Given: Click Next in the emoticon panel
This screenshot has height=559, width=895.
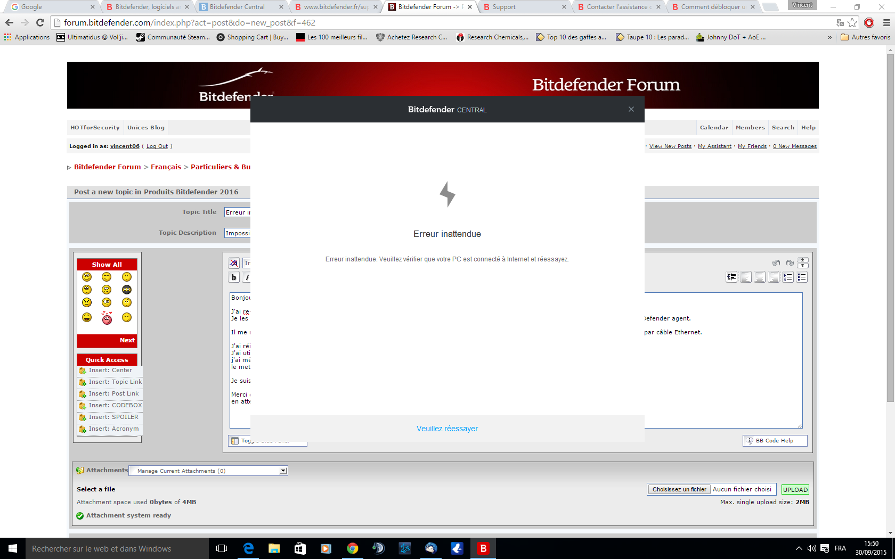Looking at the screenshot, I should click(127, 340).
